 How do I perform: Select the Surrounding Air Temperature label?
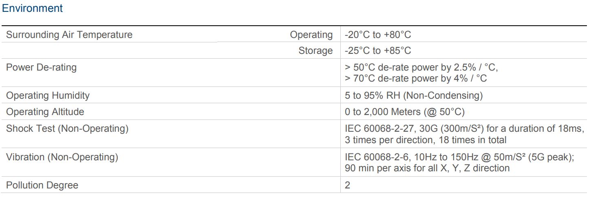pos(69,35)
